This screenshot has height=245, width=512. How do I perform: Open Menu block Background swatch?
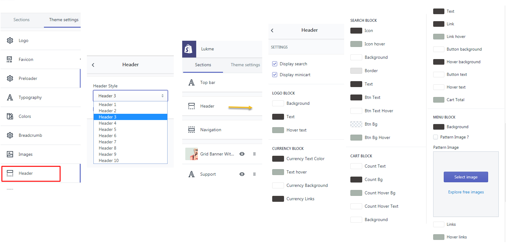439,127
